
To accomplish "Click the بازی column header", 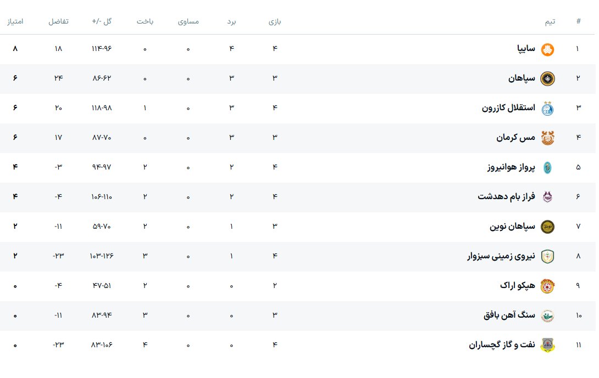I will pyautogui.click(x=275, y=21).
